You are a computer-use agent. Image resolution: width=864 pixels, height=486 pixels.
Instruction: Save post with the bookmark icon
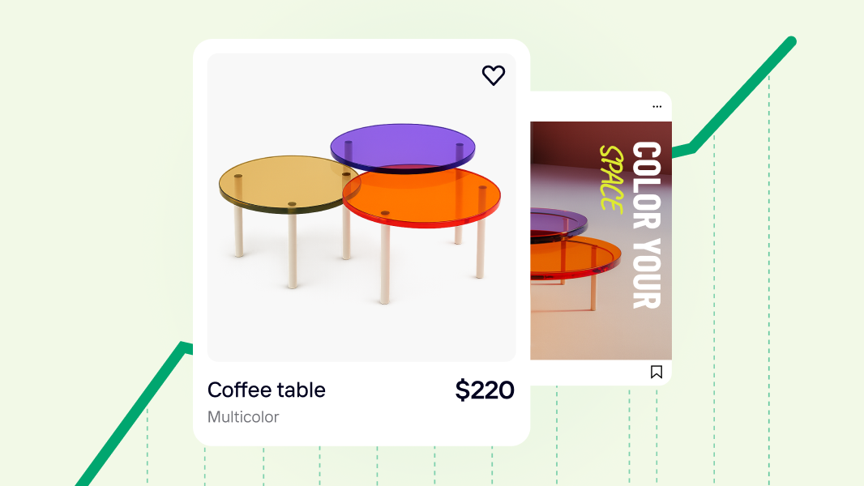click(657, 372)
